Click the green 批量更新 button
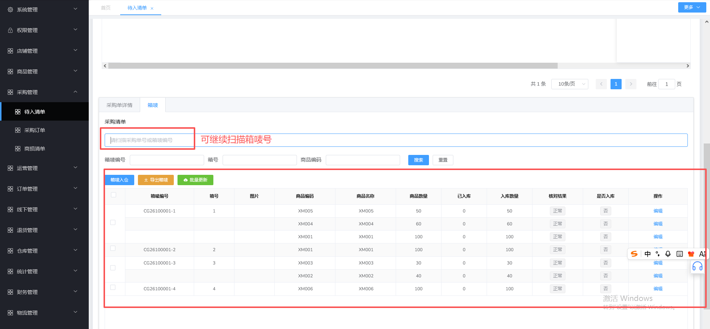710x329 pixels. [x=195, y=180]
